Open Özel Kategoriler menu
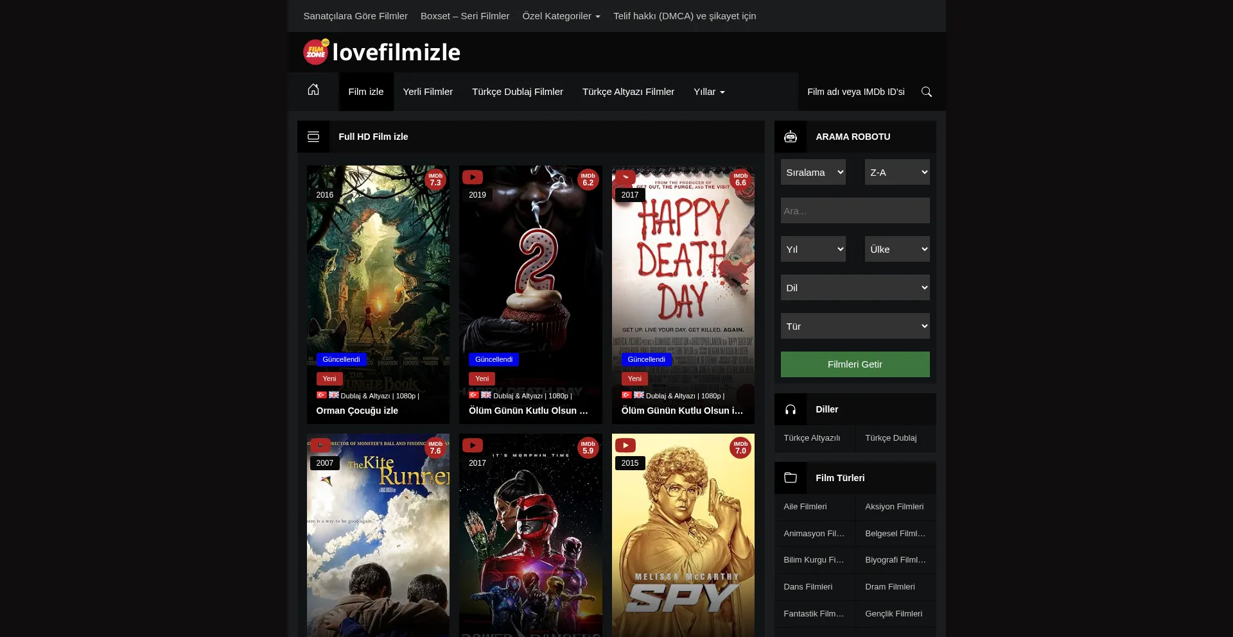1233x637 pixels. pyautogui.click(x=561, y=16)
